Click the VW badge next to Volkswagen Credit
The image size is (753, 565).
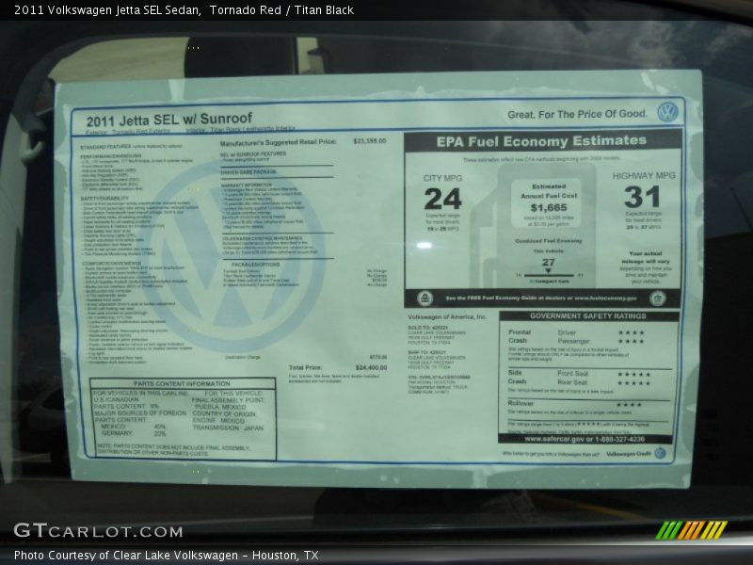coord(659,453)
